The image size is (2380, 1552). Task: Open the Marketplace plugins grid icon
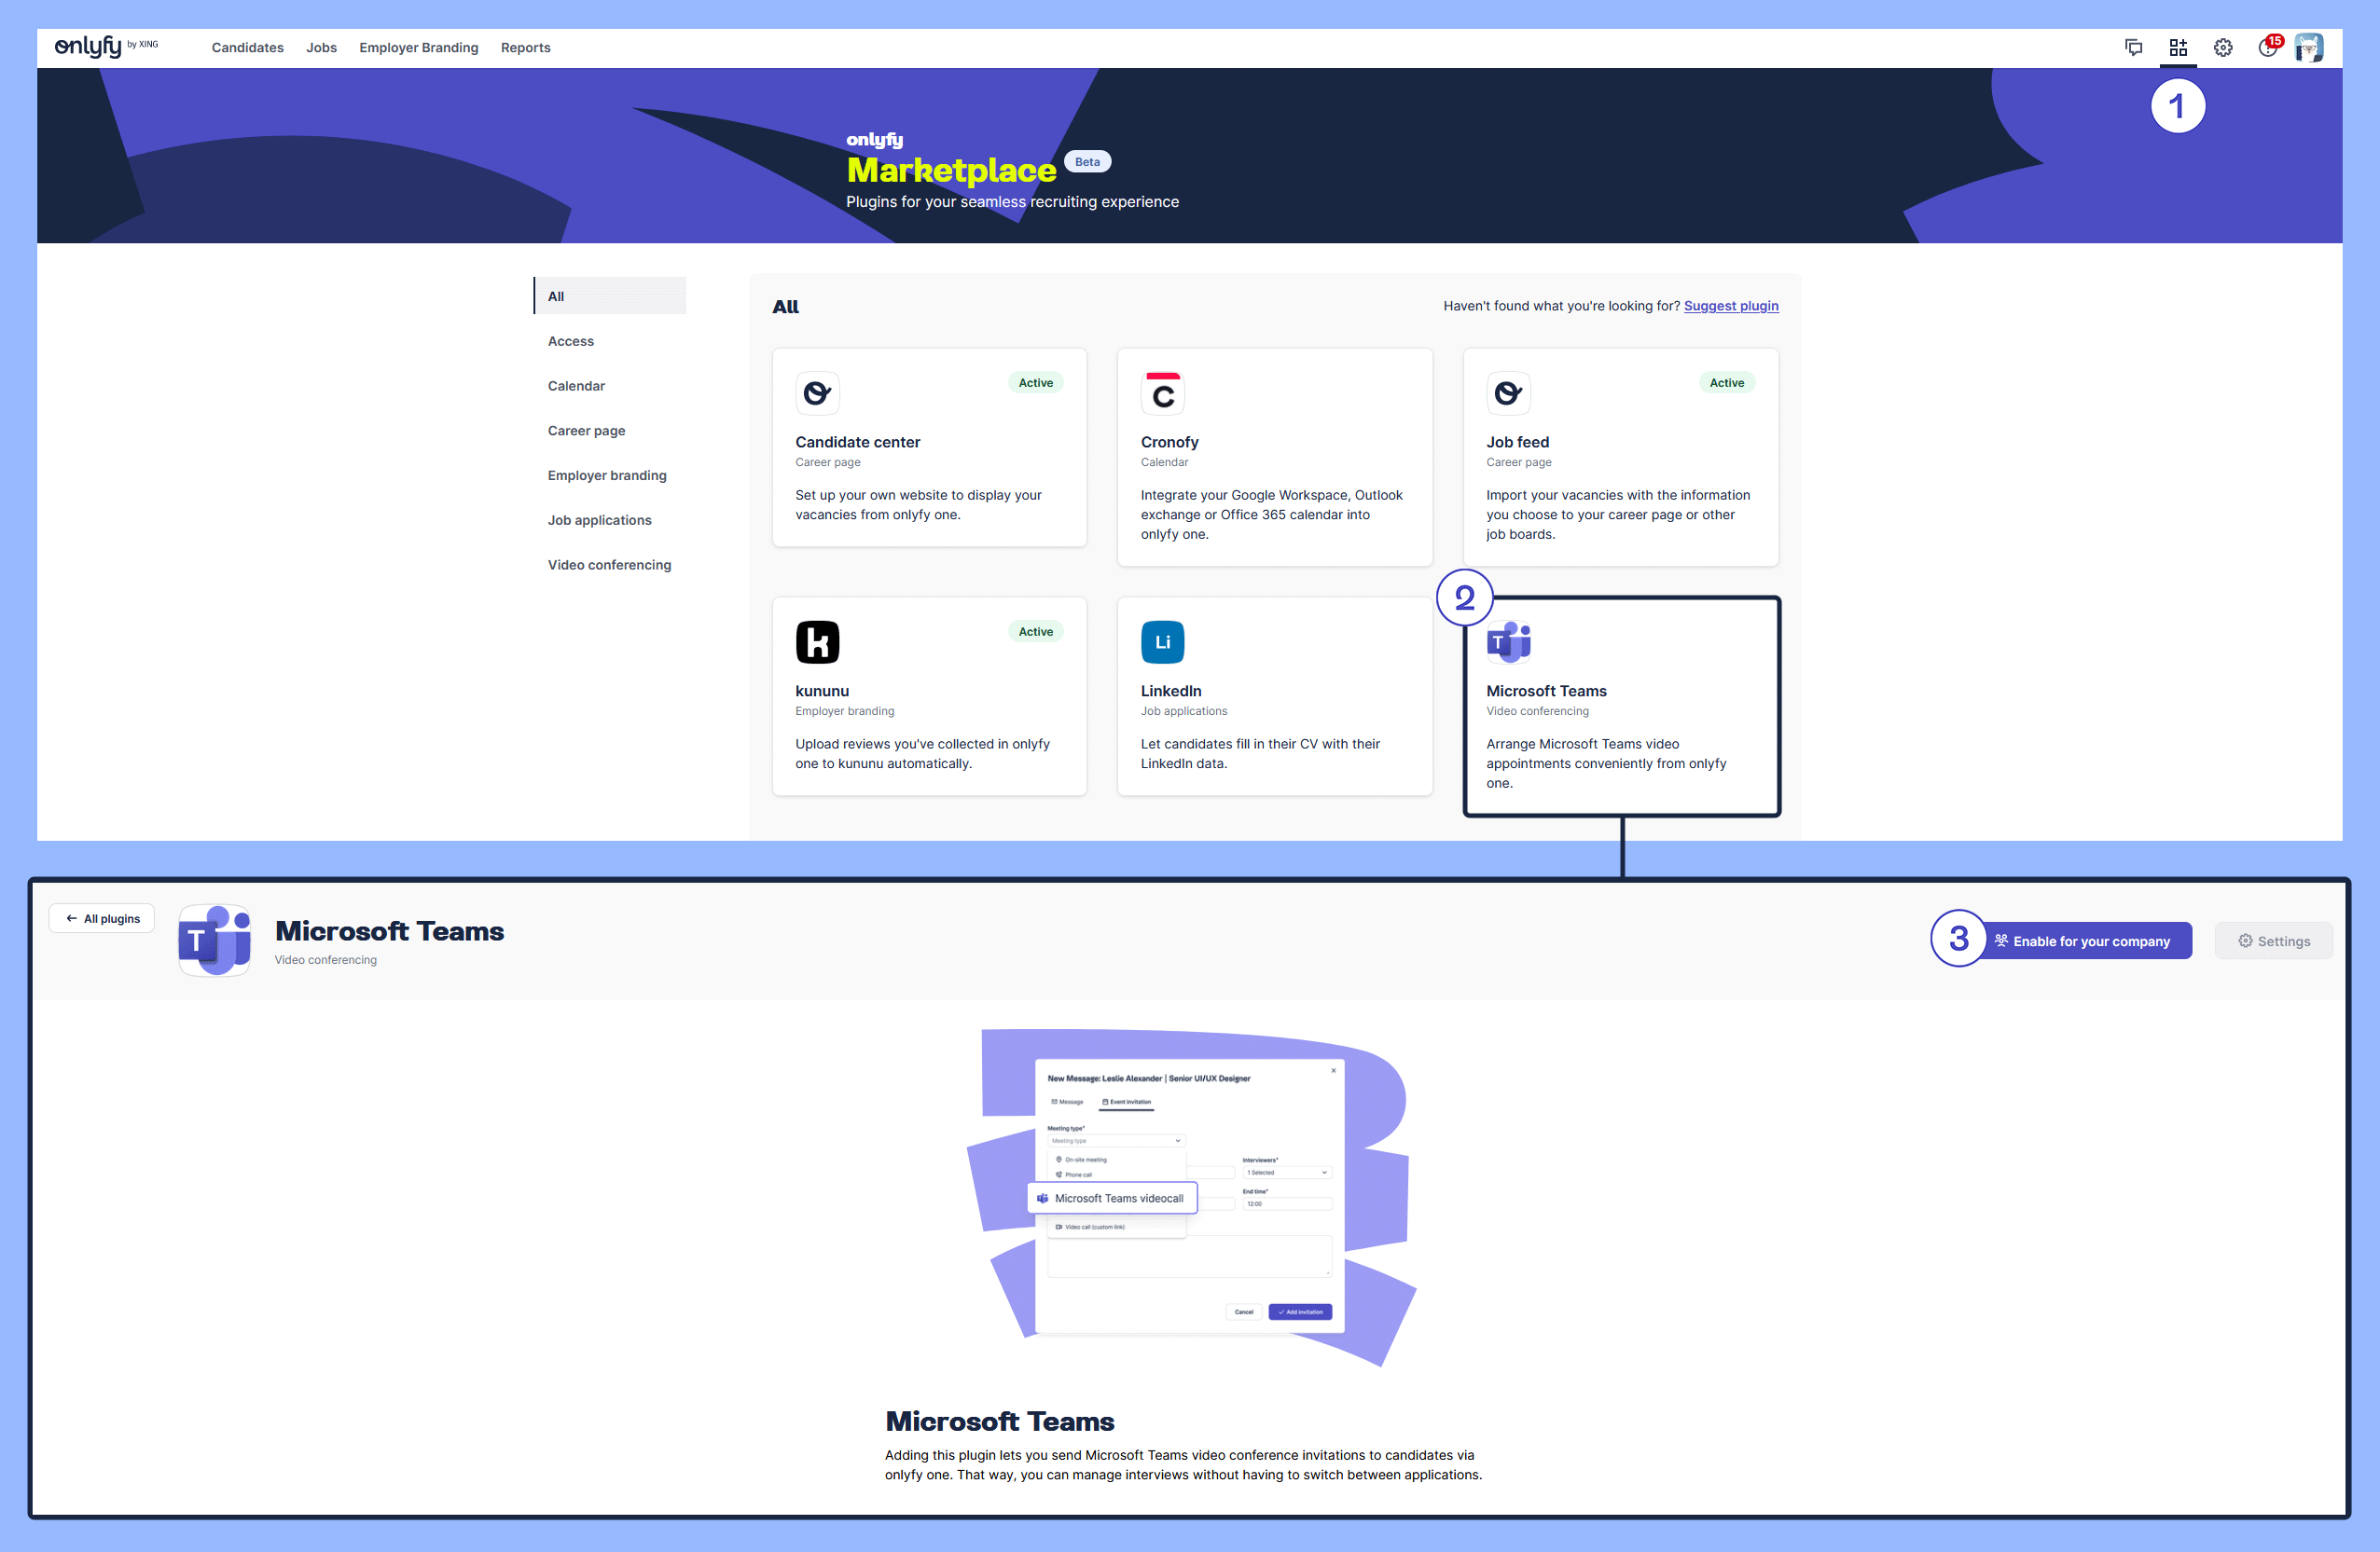(2178, 47)
